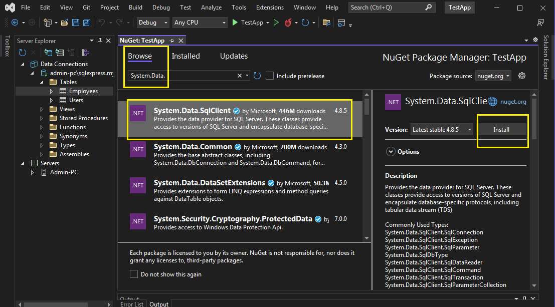Click the Open File folder icon in toolbar

tap(65, 23)
